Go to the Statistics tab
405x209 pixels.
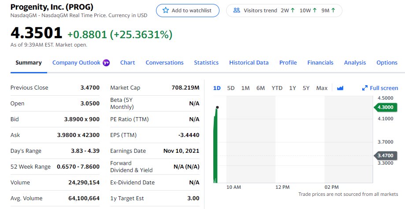click(x=206, y=62)
